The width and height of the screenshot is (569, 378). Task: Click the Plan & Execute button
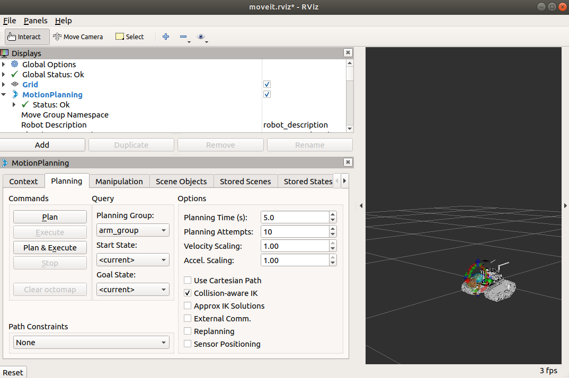50,248
